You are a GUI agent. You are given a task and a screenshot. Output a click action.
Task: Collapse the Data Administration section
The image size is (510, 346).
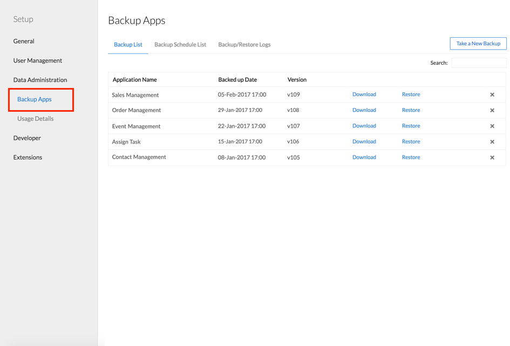point(40,80)
